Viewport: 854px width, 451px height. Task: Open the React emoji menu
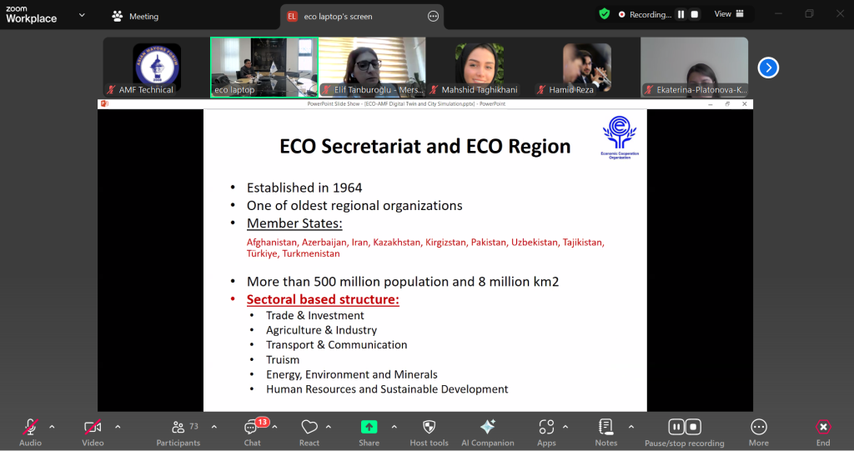(x=309, y=430)
